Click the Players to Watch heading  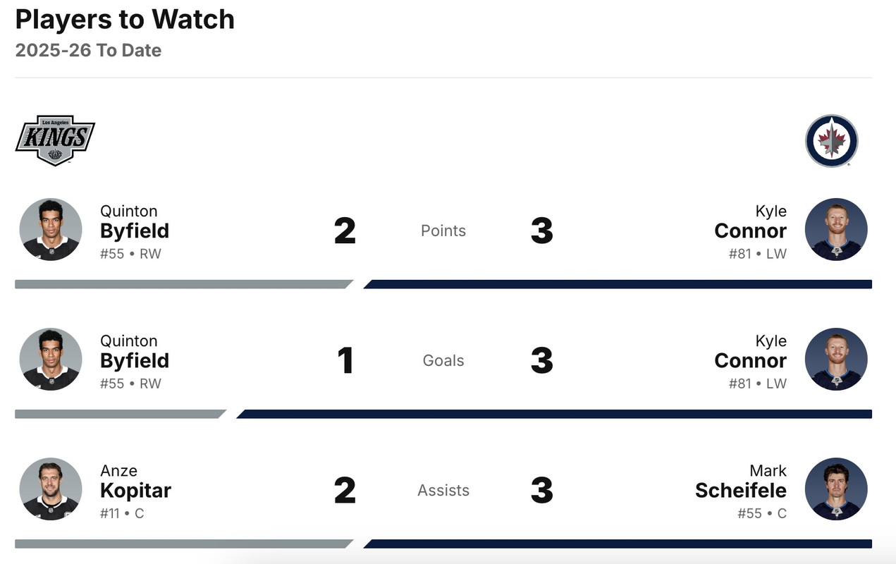[x=125, y=20]
